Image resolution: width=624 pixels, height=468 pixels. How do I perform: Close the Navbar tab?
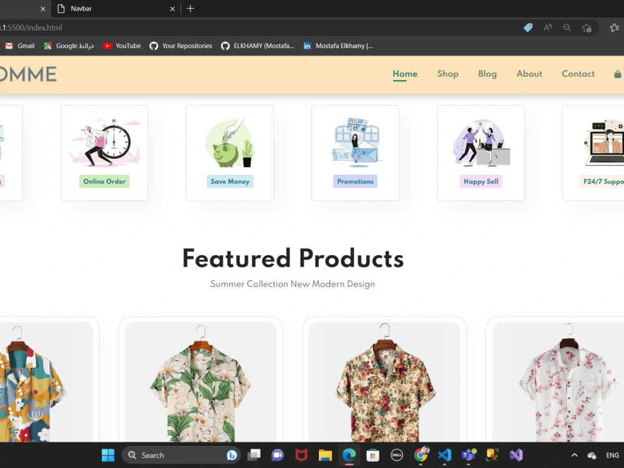click(172, 9)
